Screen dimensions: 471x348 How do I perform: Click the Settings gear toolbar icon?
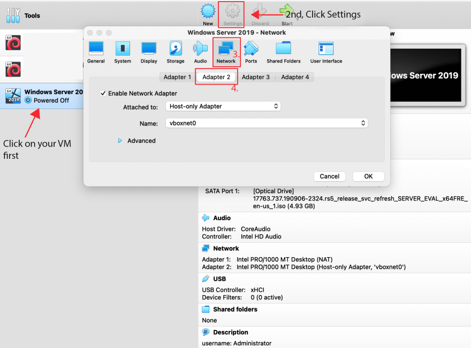[x=232, y=14]
